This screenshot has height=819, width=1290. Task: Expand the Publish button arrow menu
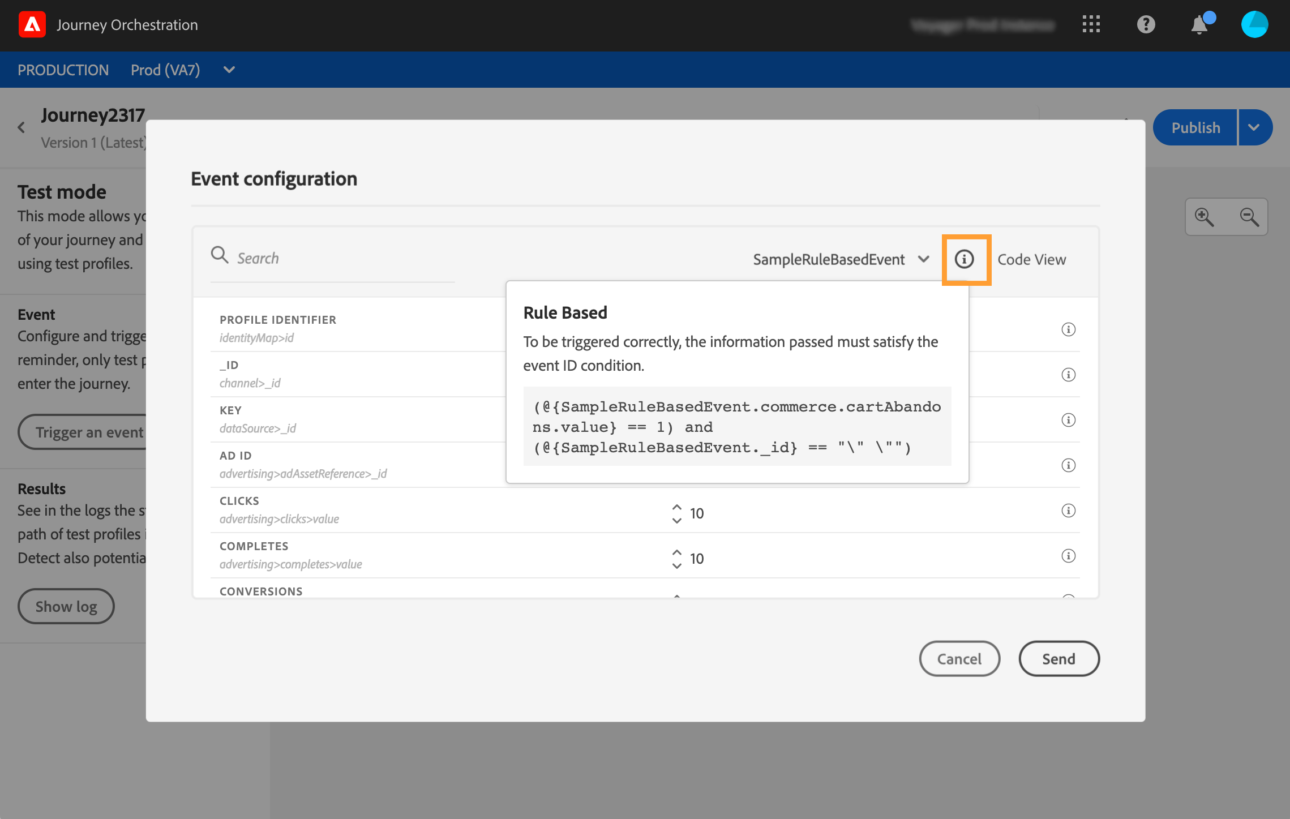[x=1254, y=127]
